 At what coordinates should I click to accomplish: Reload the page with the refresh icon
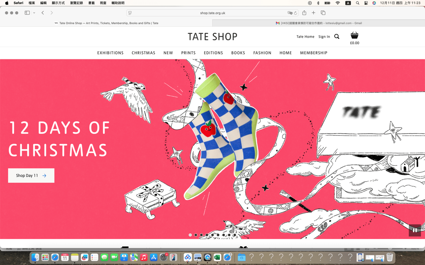click(296, 13)
